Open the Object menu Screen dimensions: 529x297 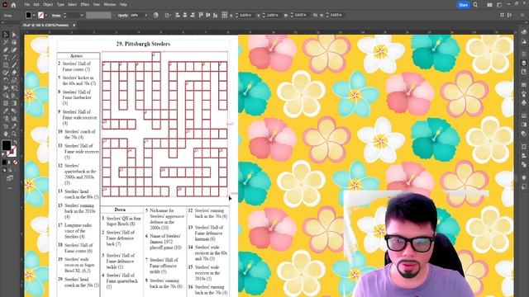pyautogui.click(x=48, y=5)
